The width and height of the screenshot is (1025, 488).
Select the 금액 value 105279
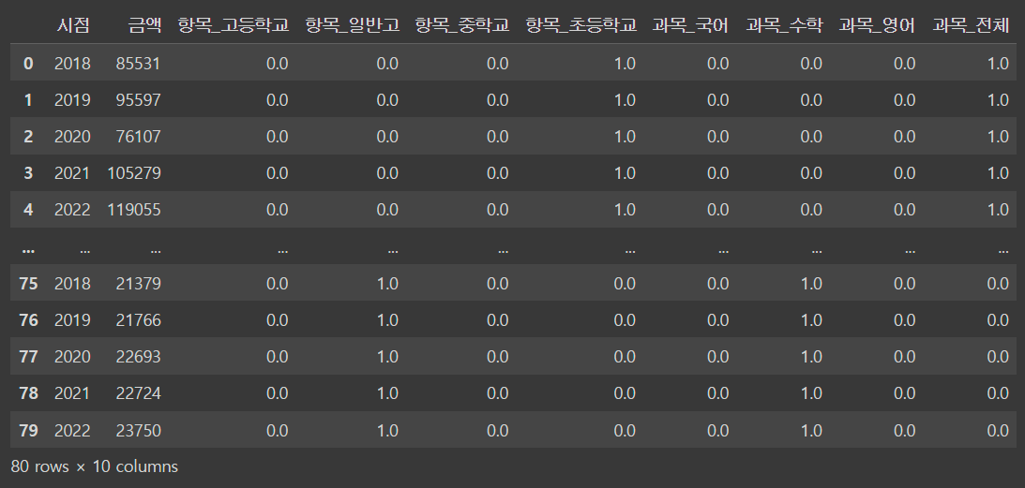(134, 173)
